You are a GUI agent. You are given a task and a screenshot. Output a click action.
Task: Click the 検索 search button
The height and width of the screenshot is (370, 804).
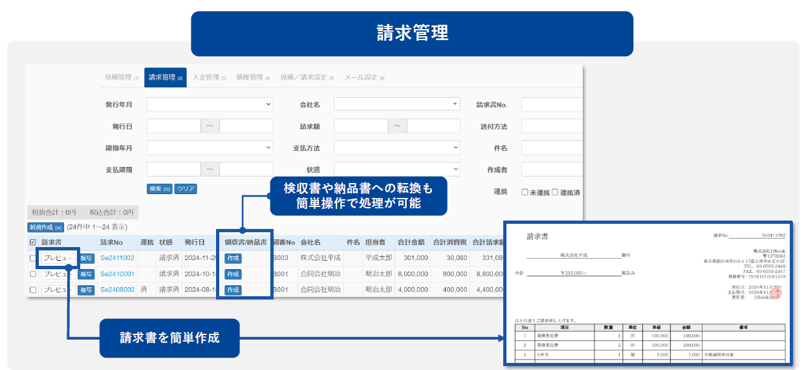(159, 189)
